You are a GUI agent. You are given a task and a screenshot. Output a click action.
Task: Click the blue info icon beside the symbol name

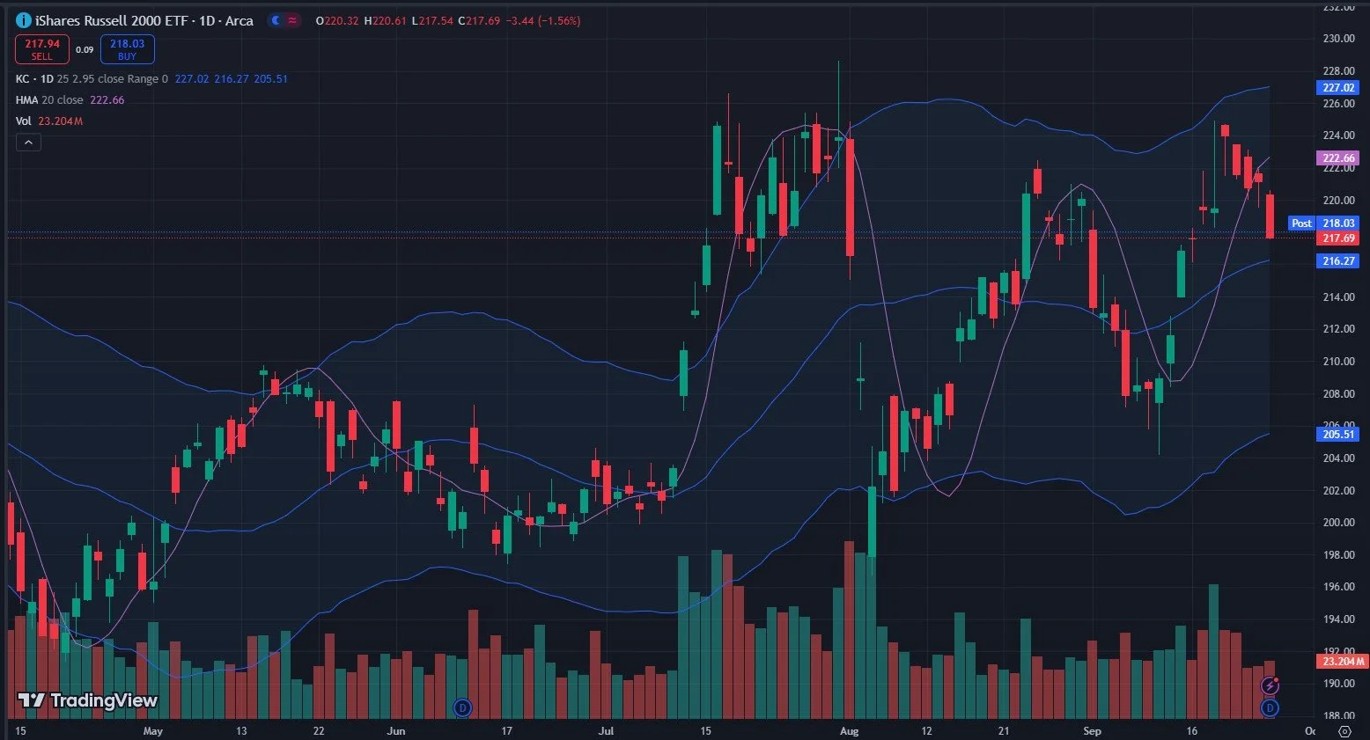[24, 20]
